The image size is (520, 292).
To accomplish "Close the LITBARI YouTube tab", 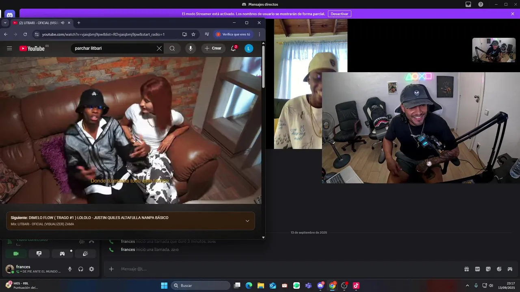I will pos(69,23).
